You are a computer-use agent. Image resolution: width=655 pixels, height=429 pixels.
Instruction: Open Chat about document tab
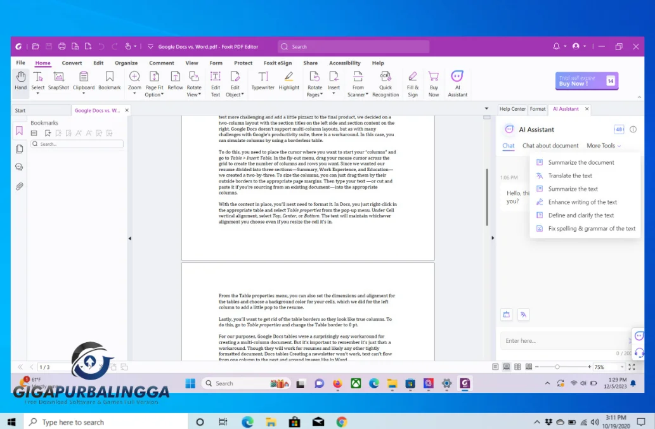click(x=550, y=146)
